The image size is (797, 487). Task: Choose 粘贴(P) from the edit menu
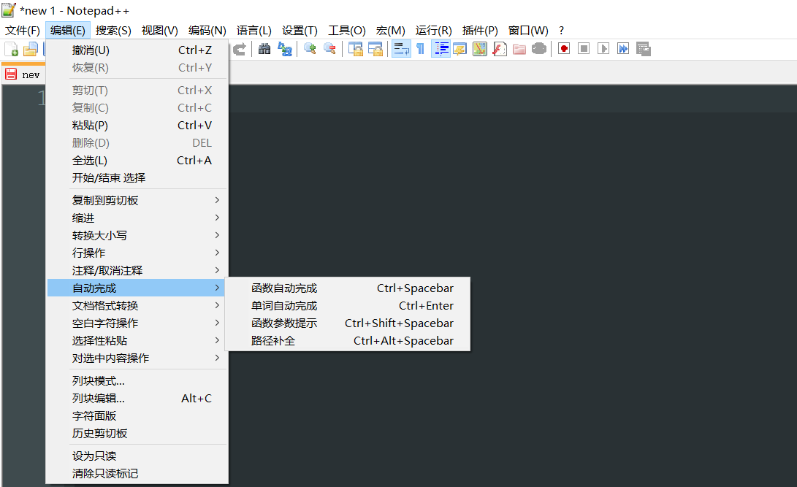[x=137, y=125]
